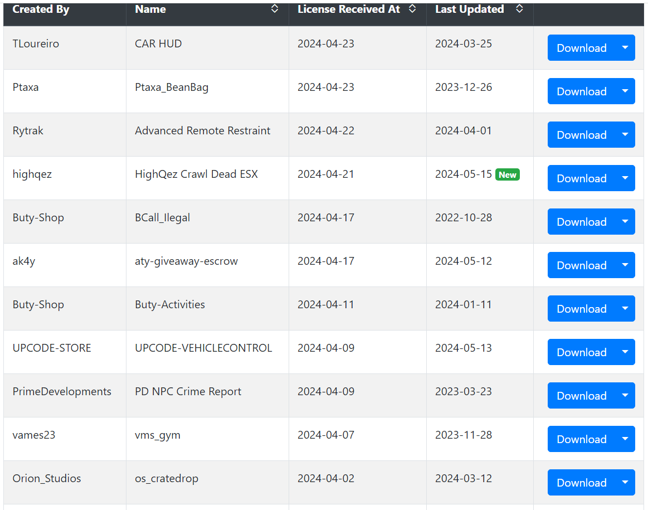Click license date 2024-04-02
This screenshot has height=510, width=648.
[x=325, y=478]
